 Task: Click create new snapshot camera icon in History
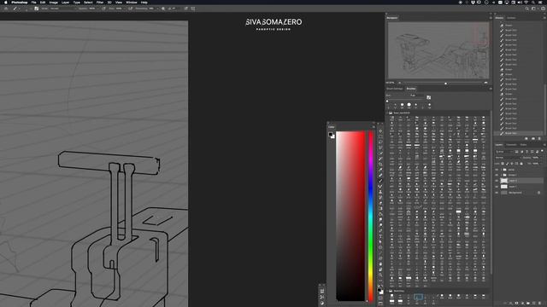533,138
